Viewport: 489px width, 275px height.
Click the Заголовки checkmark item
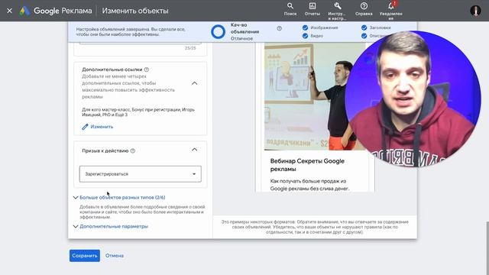pyautogui.click(x=376, y=27)
